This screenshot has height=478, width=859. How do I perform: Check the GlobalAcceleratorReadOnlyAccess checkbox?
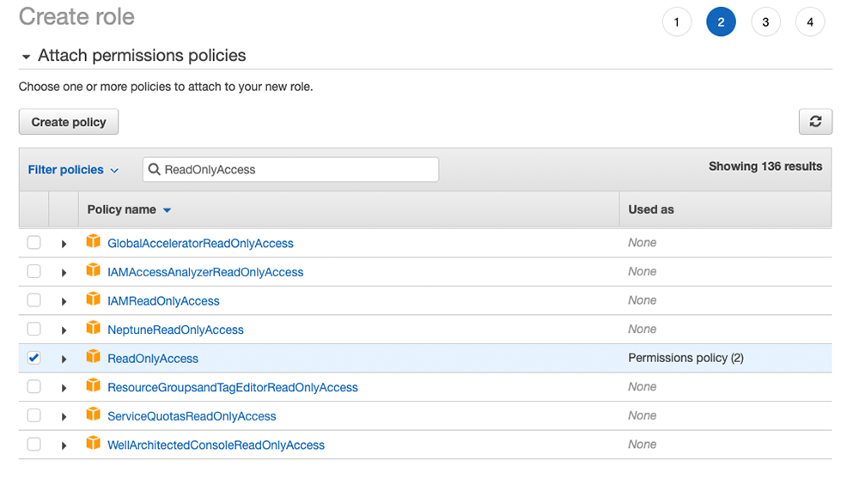(34, 243)
